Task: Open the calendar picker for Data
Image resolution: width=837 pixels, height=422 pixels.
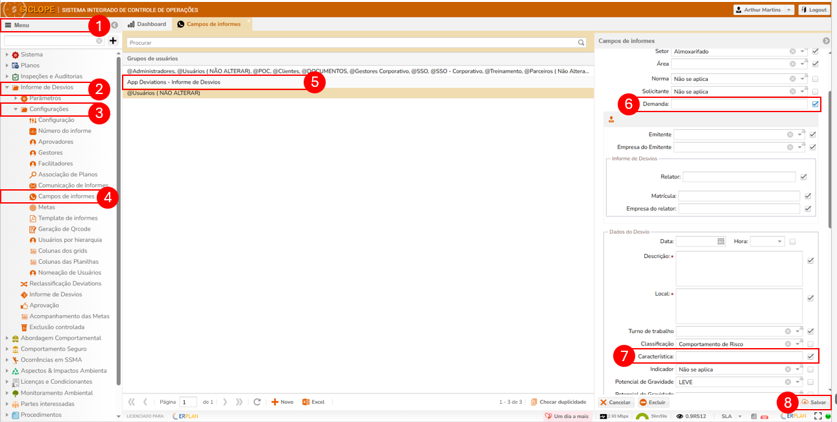Action: point(721,241)
